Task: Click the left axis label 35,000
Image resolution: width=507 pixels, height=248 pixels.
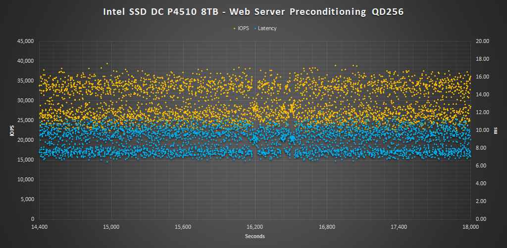Action: (x=27, y=81)
